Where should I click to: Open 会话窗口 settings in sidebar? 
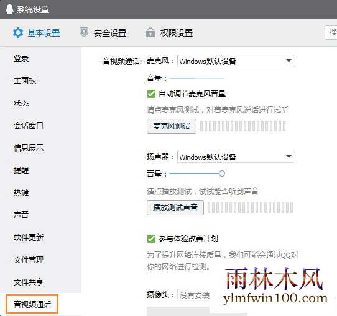coord(29,125)
